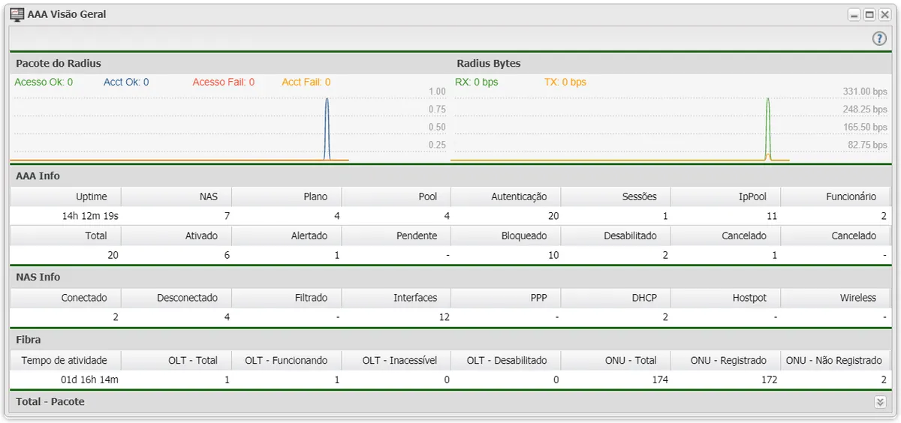This screenshot has height=423, width=901.
Task: Click the ONU registered value 172
Action: coord(769,379)
